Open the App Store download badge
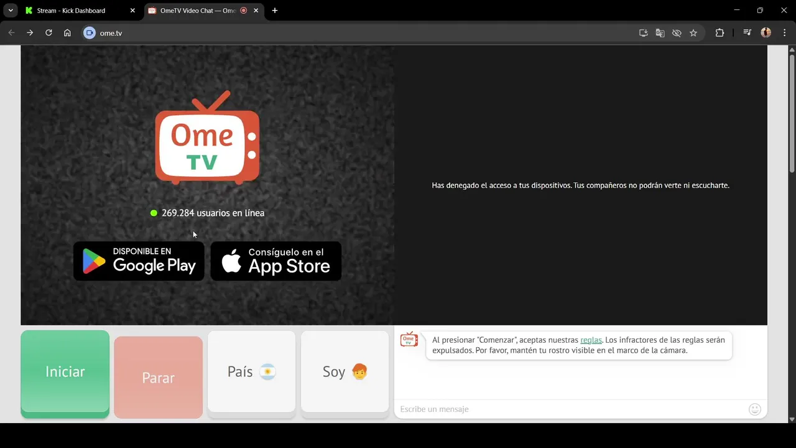This screenshot has width=796, height=448. (276, 261)
